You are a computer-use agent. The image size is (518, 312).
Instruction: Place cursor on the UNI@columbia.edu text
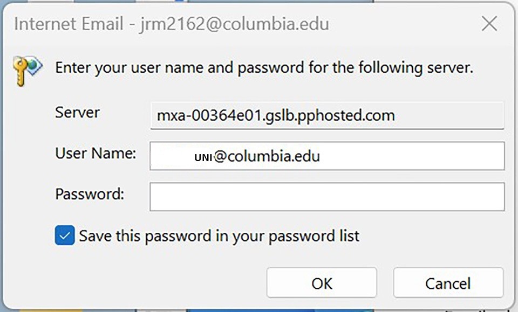click(257, 156)
